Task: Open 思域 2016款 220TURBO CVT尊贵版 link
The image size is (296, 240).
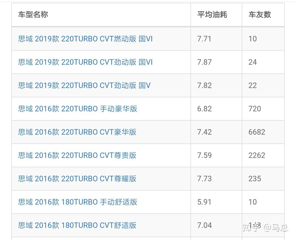Action: point(77,155)
